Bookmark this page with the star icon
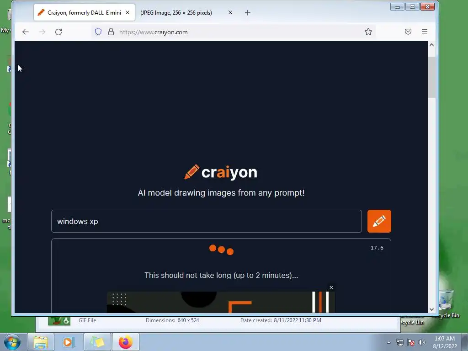This screenshot has width=468, height=351. 368,32
